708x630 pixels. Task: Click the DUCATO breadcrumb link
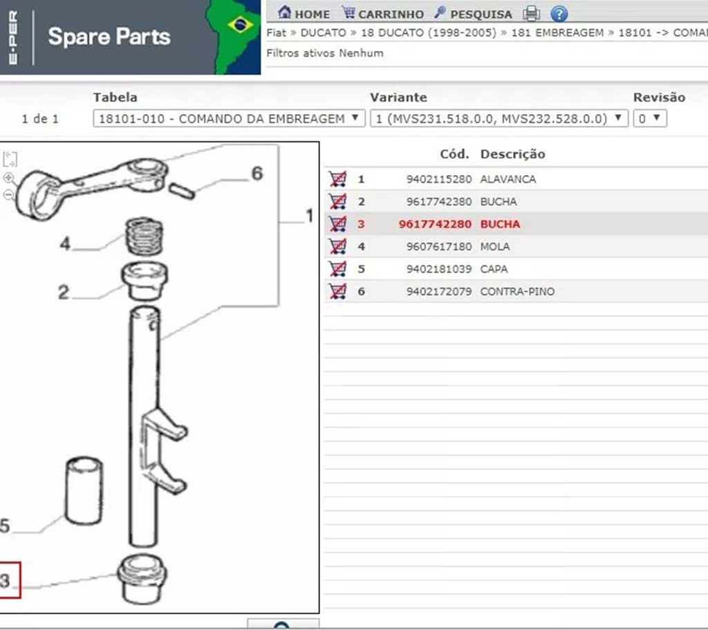[x=323, y=33]
